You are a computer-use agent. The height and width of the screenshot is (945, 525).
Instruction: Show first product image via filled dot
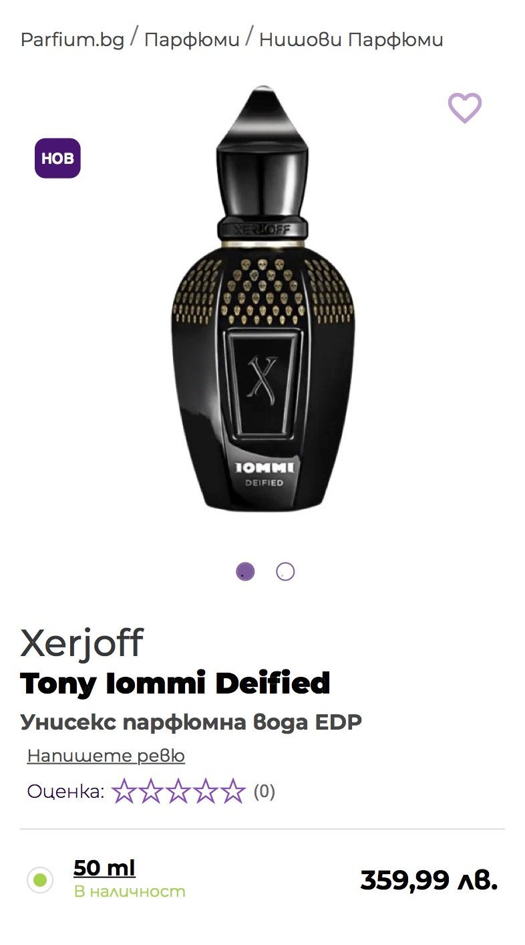click(245, 572)
